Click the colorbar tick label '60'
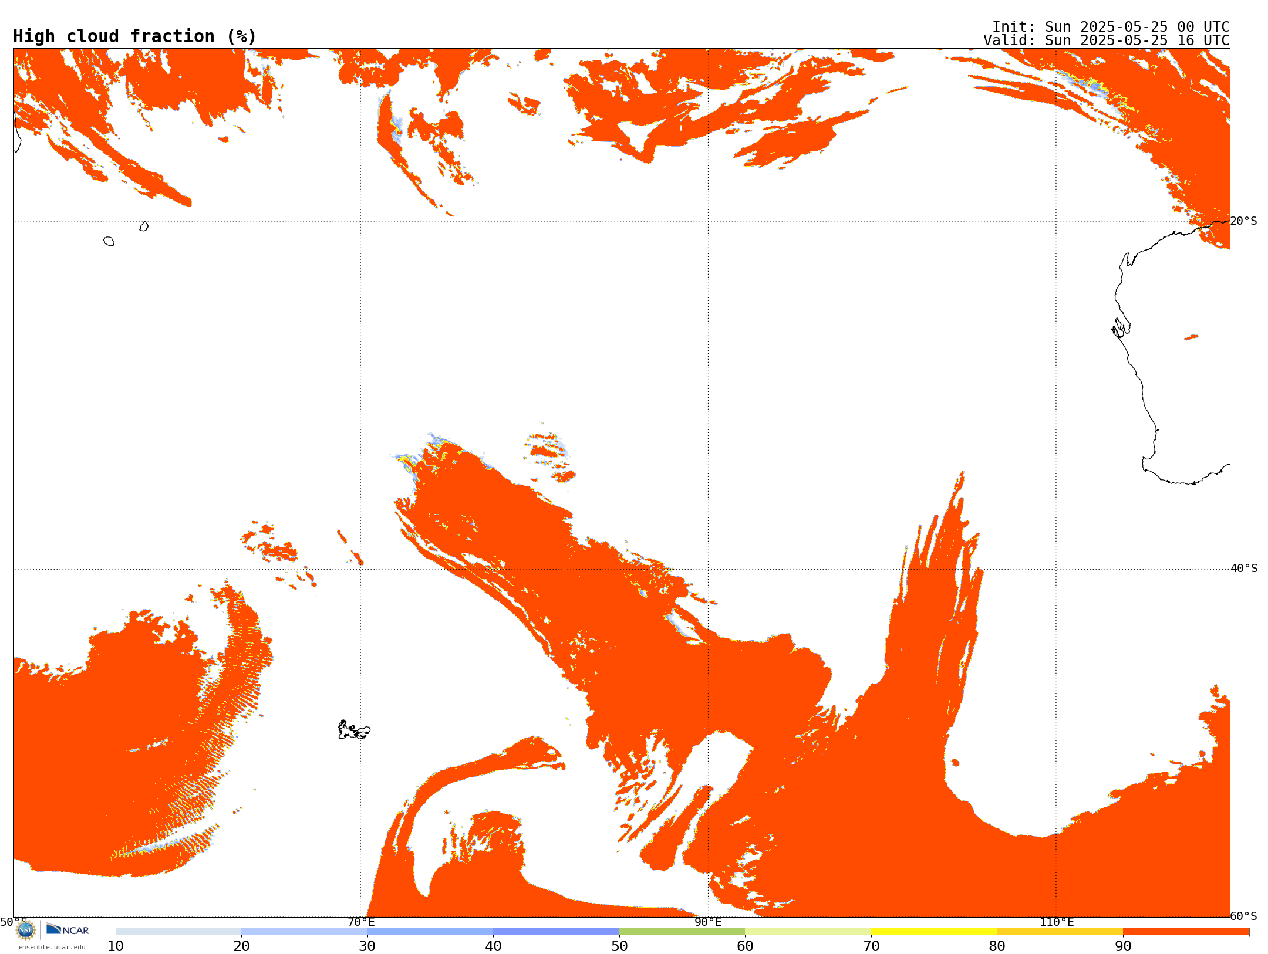Image resolution: width=1268 pixels, height=954 pixels. coord(746,946)
